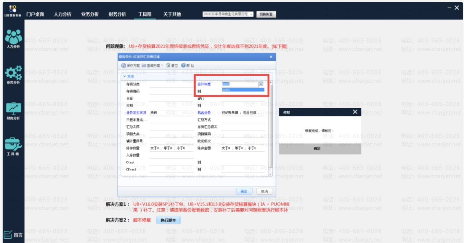Screen dimensions: 464x243
Task: Switch to the 人力分析 top tab
Action: (63, 14)
